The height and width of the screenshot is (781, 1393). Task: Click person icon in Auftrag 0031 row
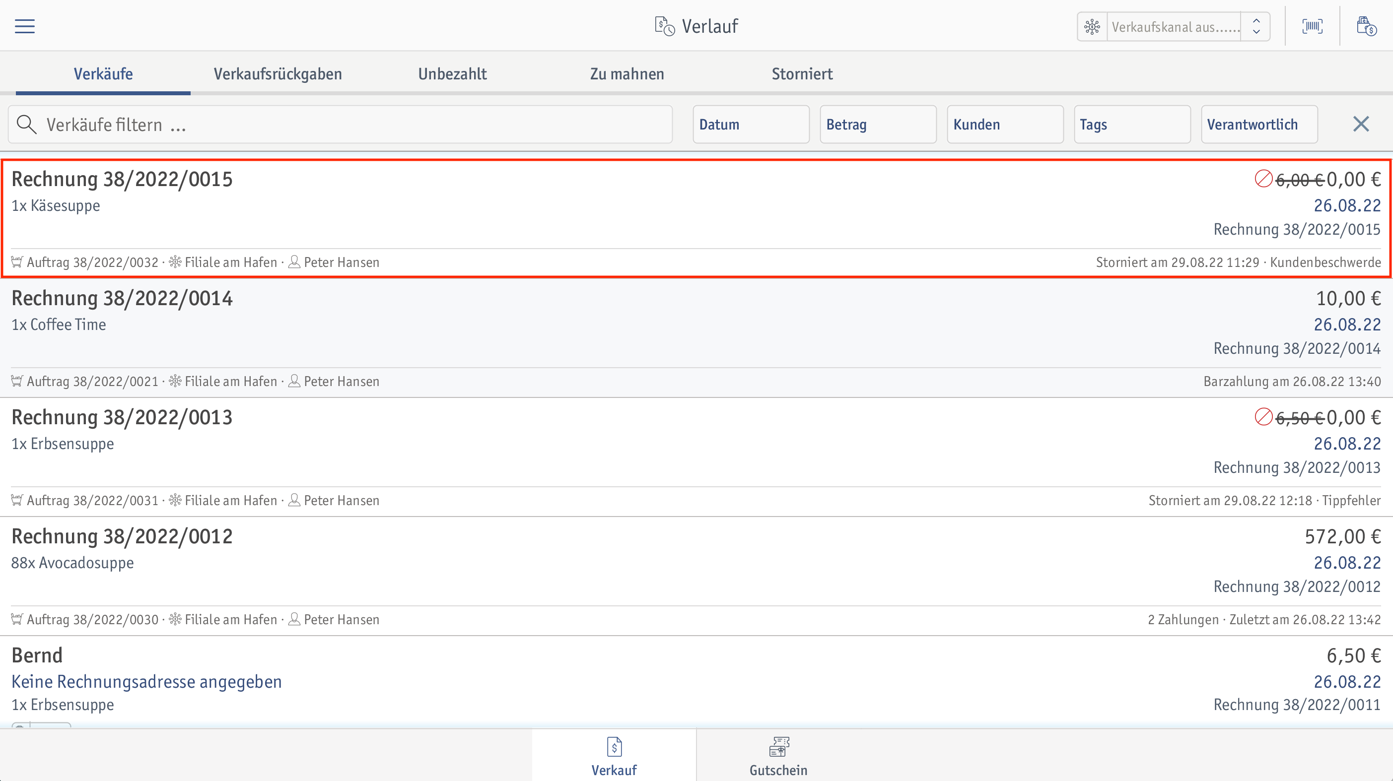294,500
